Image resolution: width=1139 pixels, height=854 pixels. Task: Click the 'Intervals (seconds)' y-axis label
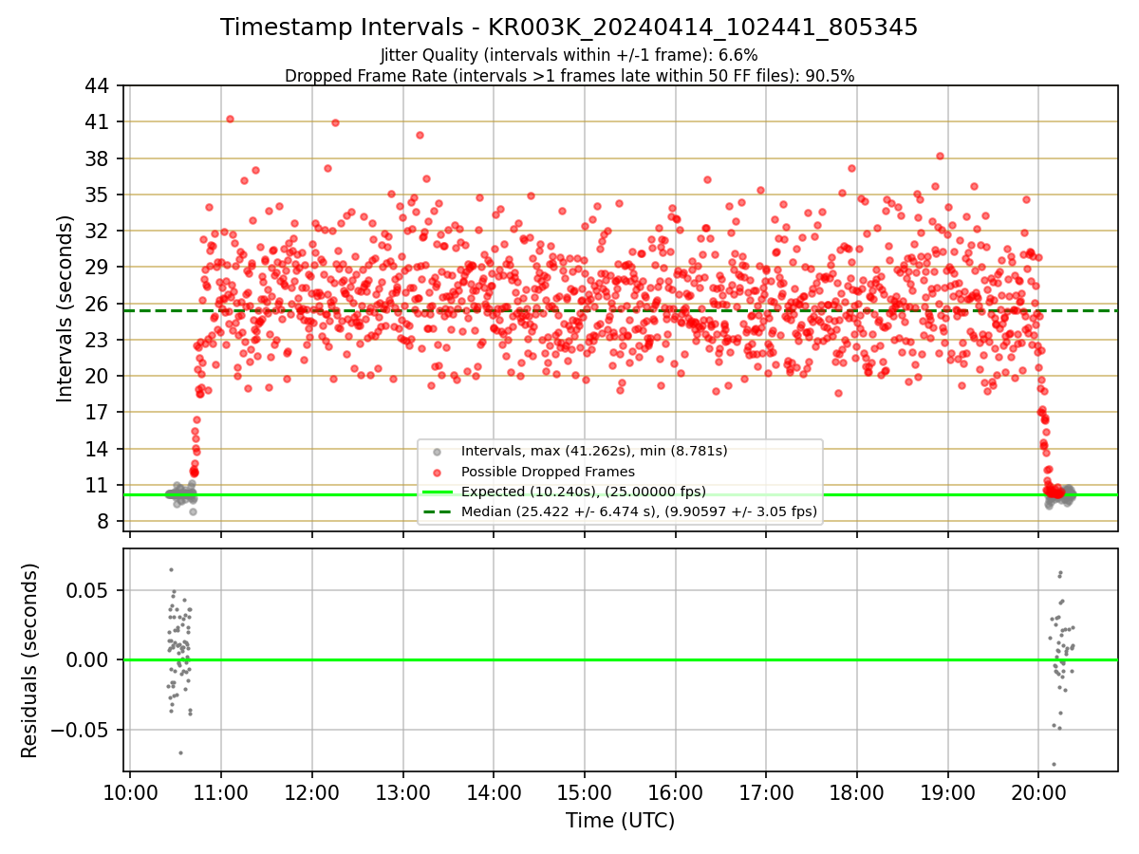tap(65, 307)
